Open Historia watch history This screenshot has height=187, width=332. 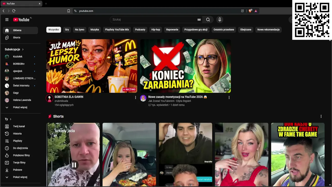click(20, 134)
